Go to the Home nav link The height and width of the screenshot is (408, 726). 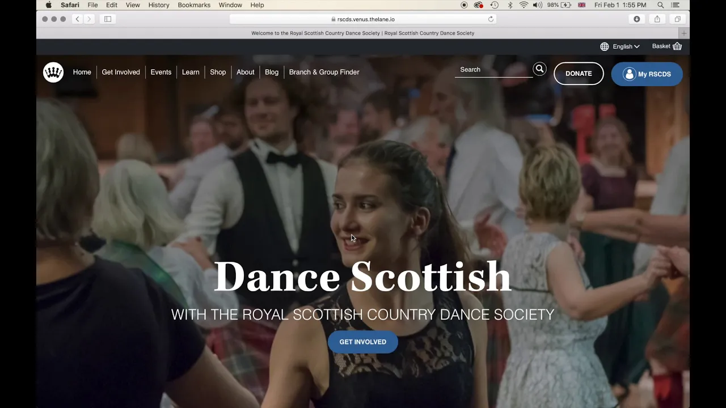pos(82,72)
